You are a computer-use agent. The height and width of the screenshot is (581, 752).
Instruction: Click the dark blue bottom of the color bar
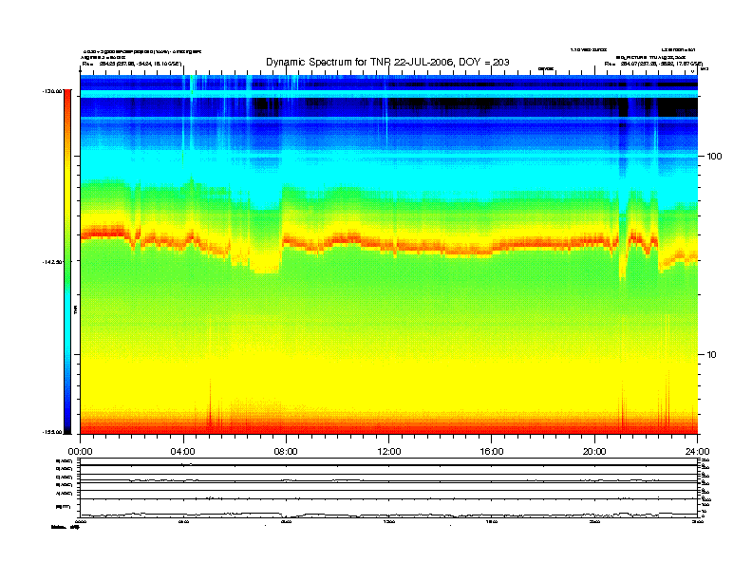67,428
